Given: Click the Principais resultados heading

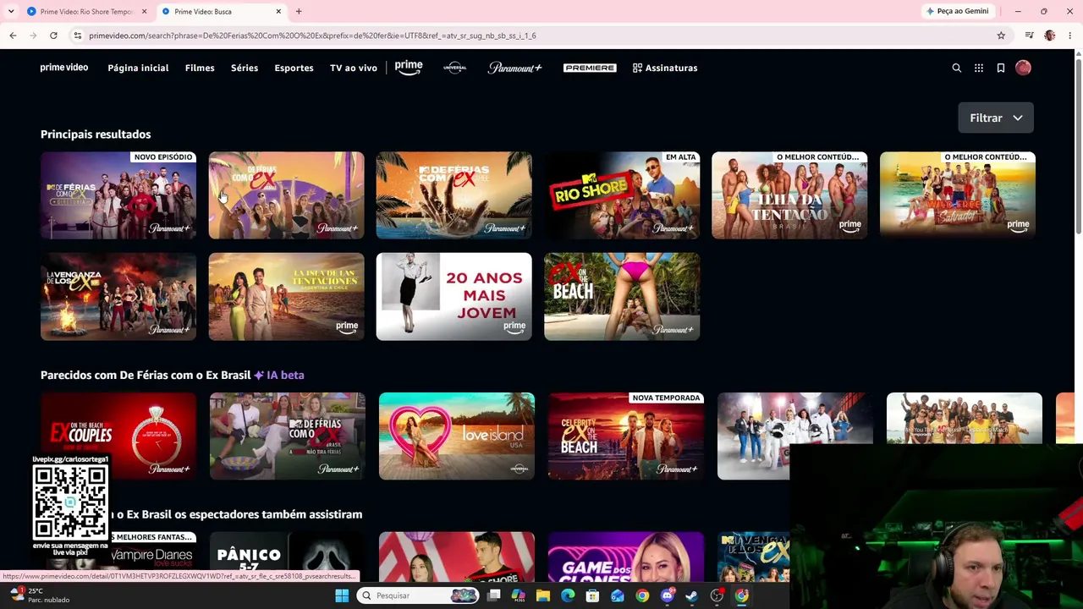Looking at the screenshot, I should tap(96, 134).
